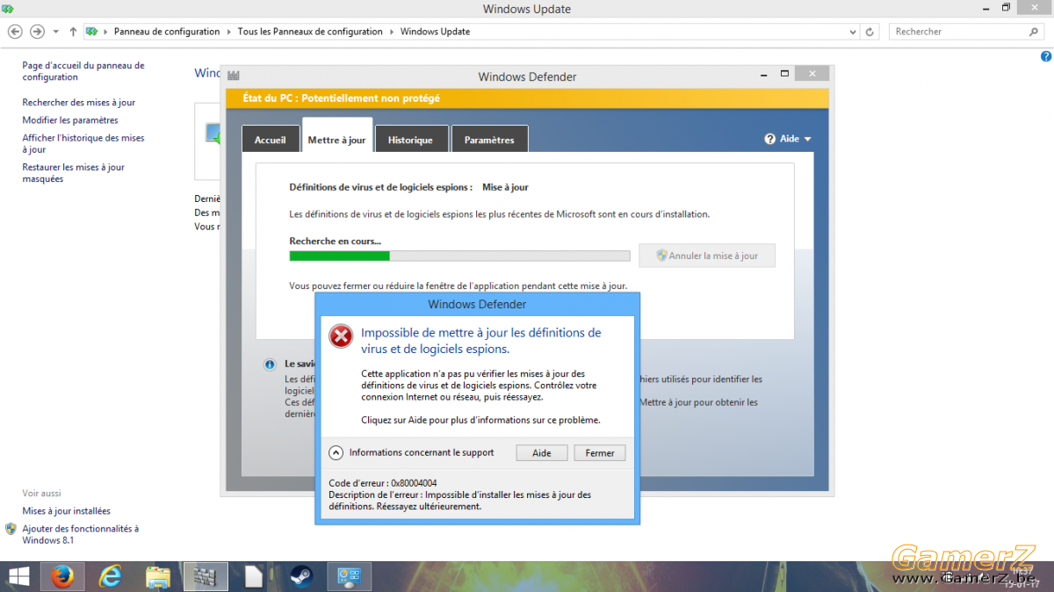Switch to the Accueil tab in Windows Defender
Image resolution: width=1054 pixels, height=592 pixels.
click(271, 140)
